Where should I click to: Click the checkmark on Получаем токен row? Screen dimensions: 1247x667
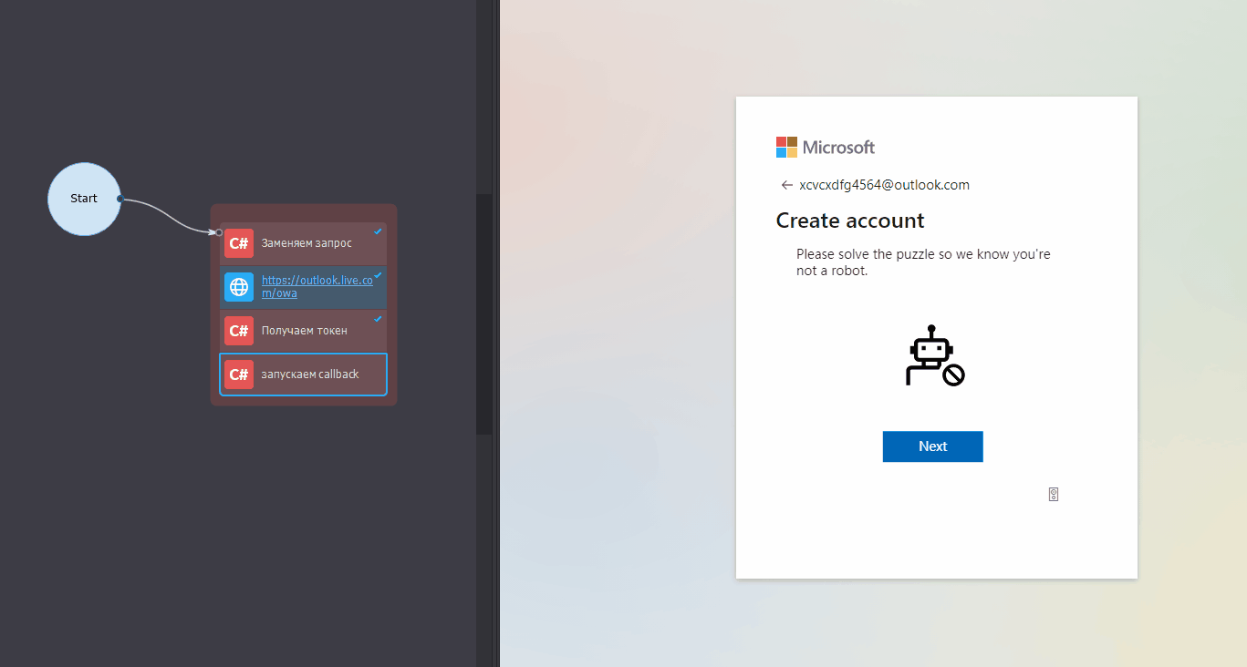[x=378, y=319]
